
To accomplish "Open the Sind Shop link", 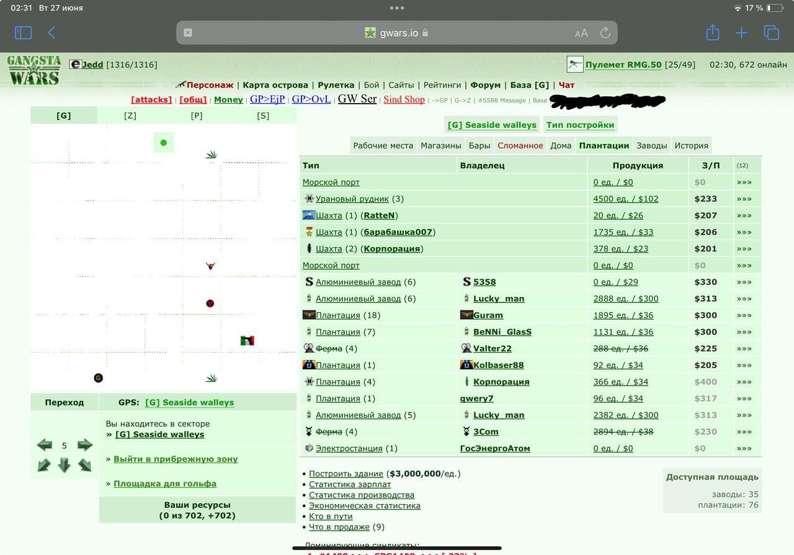I will [404, 99].
